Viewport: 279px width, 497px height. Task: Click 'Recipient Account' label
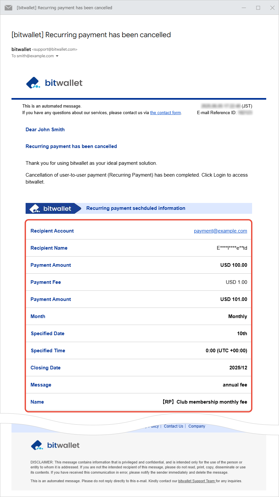52,231
